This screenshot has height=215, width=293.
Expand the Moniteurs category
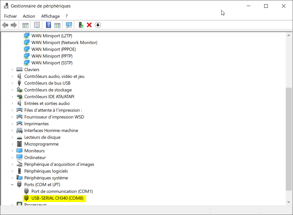tap(12, 151)
